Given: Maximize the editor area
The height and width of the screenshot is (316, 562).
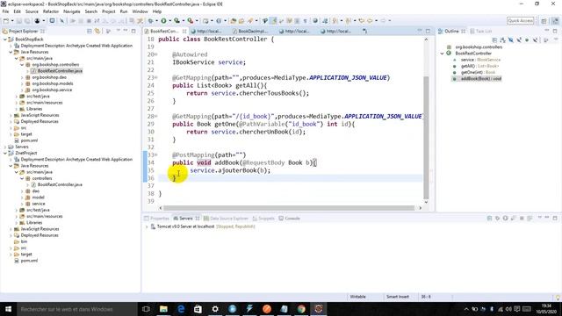Looking at the screenshot, I should [x=428, y=32].
